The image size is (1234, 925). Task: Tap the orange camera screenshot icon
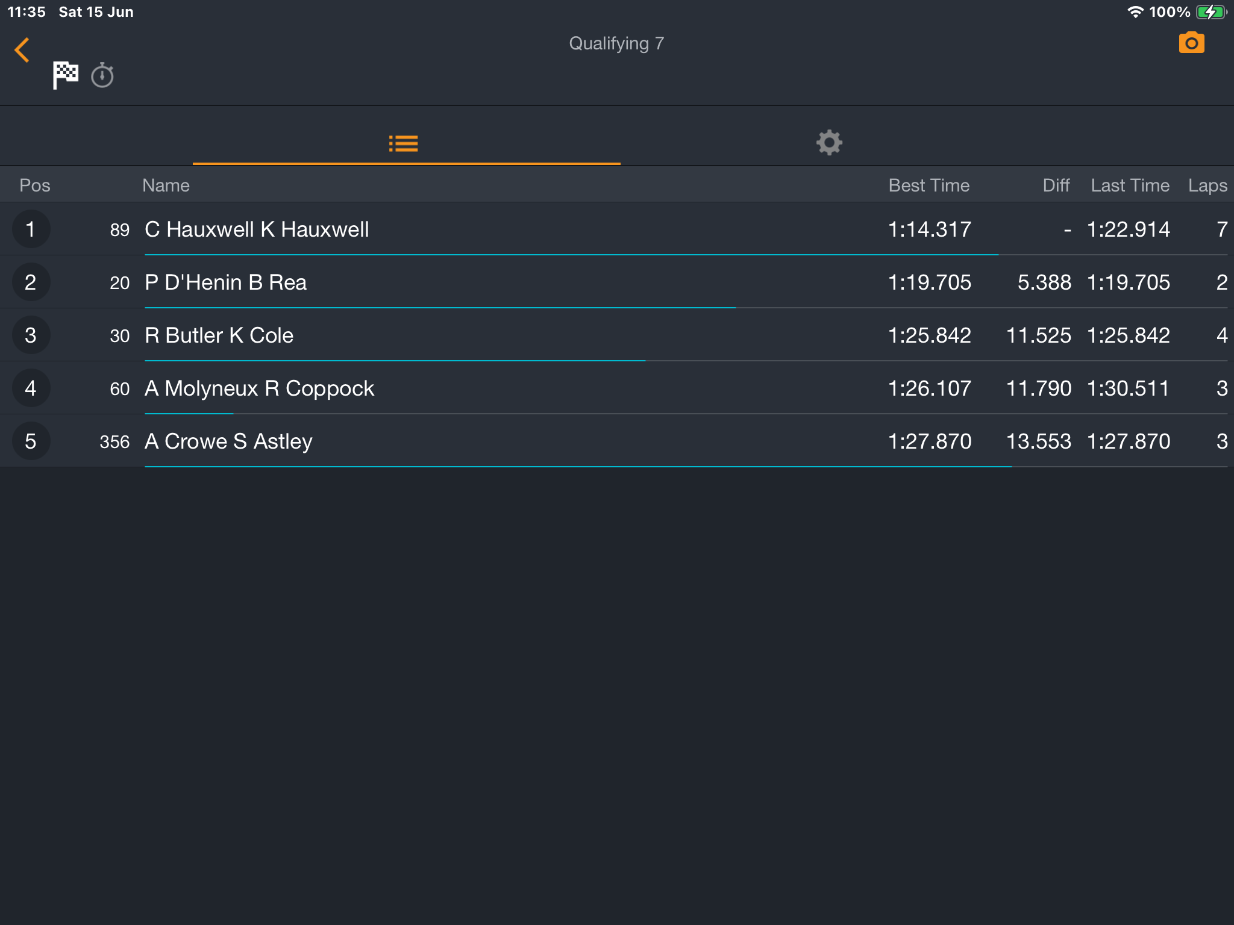point(1191,43)
